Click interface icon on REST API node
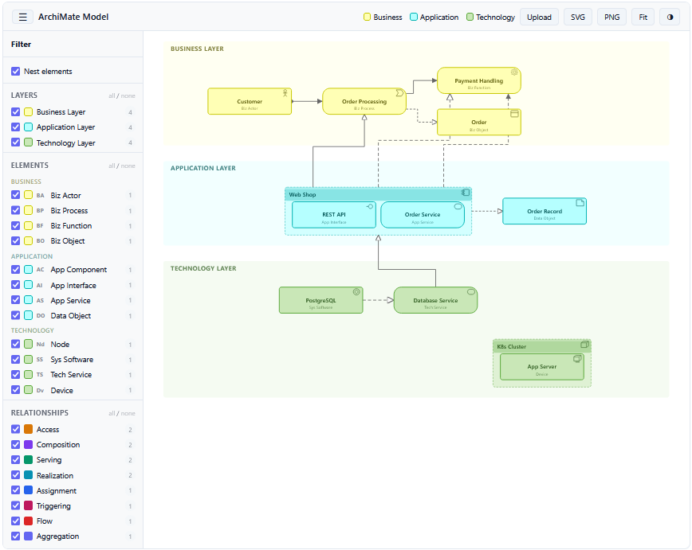 click(x=369, y=206)
